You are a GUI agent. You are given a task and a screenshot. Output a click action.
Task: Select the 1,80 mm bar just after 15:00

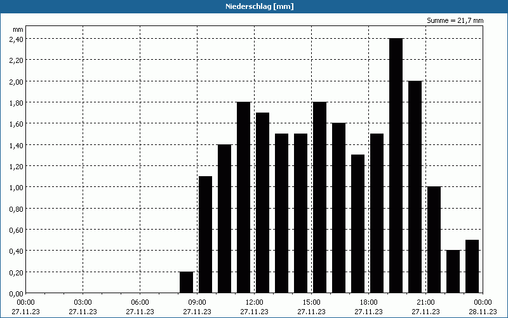click(x=320, y=197)
